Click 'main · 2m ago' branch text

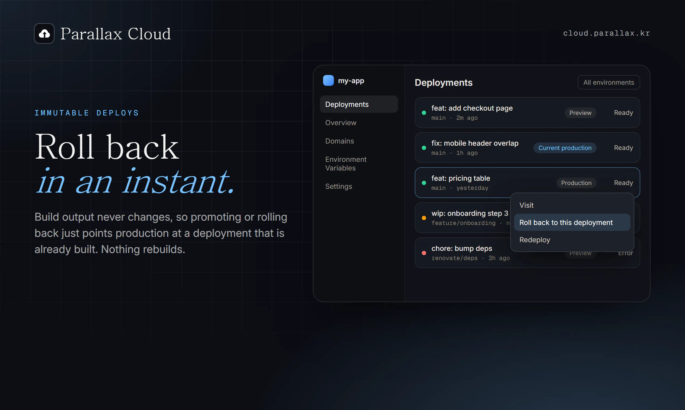[x=454, y=118]
